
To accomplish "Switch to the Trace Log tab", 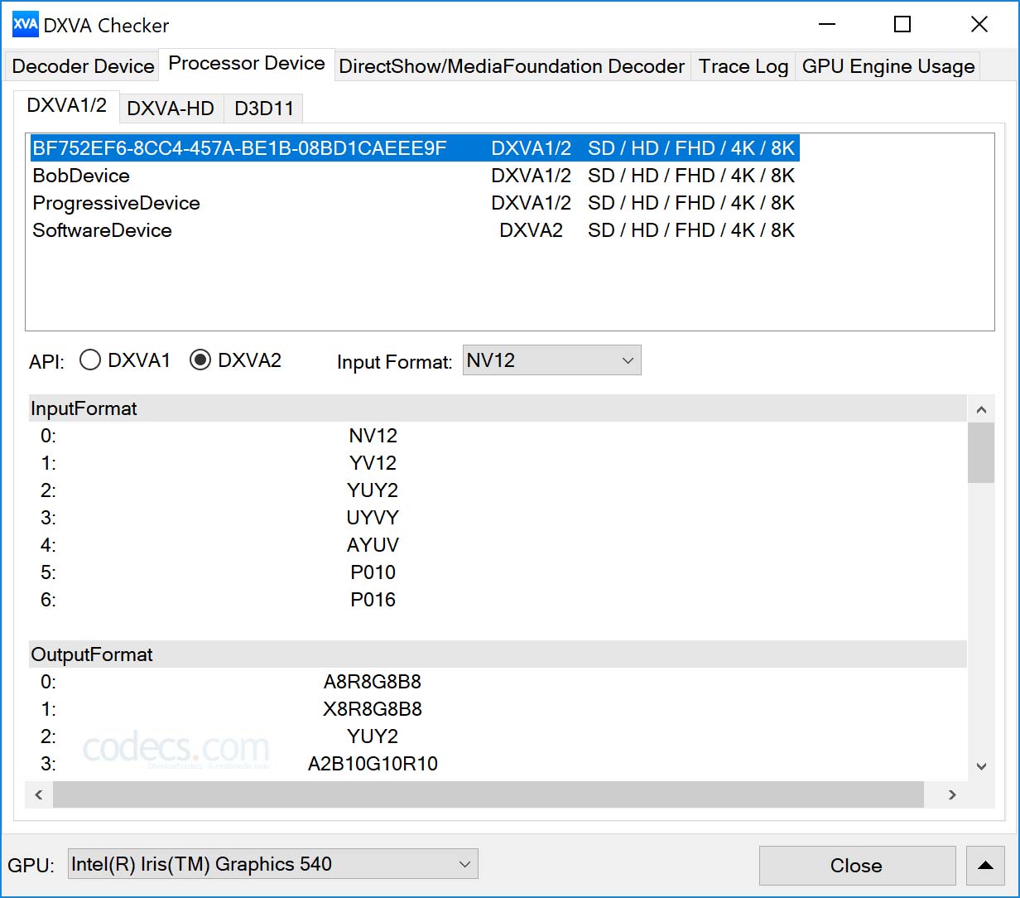I will coord(743,66).
